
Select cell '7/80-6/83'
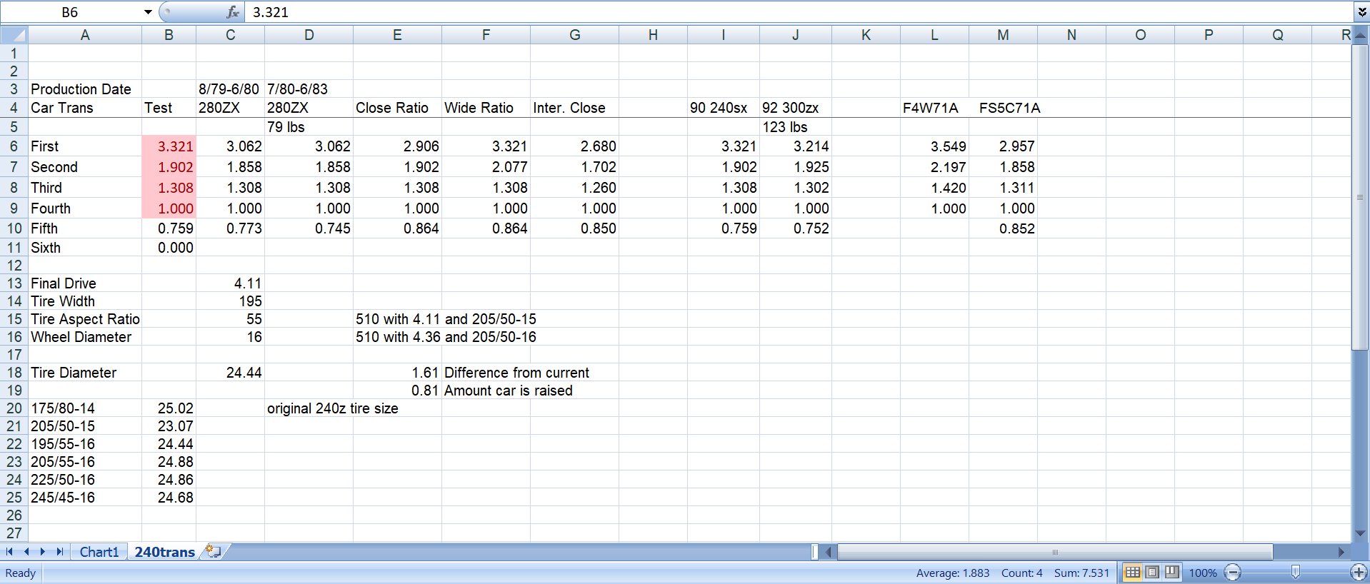309,89
